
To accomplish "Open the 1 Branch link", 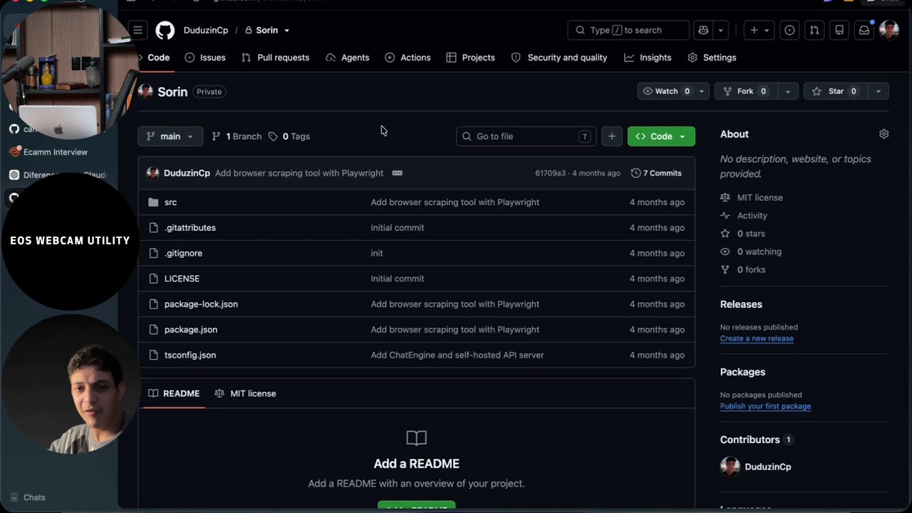I will tap(237, 136).
